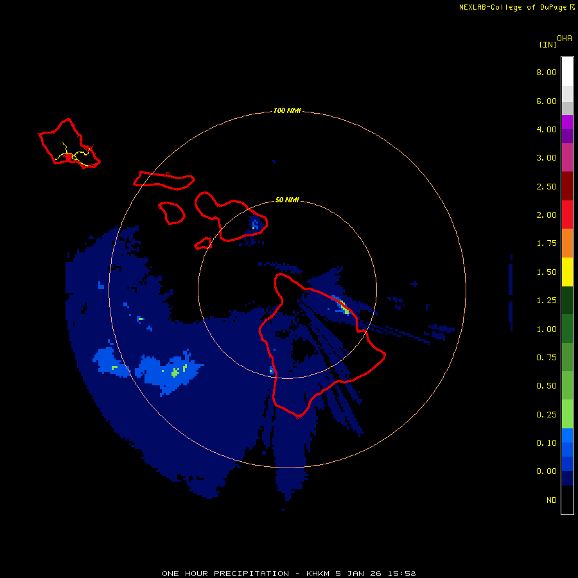This screenshot has height=578, width=578.
Task: Click the 50 NMI range ring label
Action: coord(287,200)
